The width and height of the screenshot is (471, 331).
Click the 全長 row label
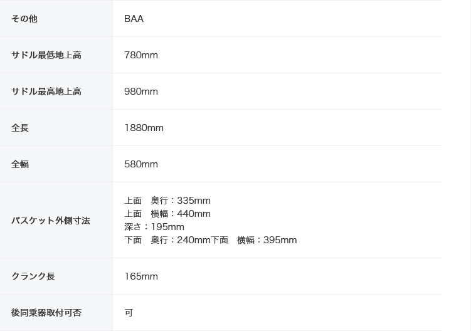(20, 128)
